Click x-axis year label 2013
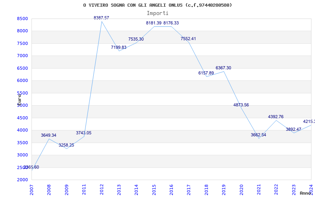The height and width of the screenshot is (197, 315). click(x=119, y=190)
